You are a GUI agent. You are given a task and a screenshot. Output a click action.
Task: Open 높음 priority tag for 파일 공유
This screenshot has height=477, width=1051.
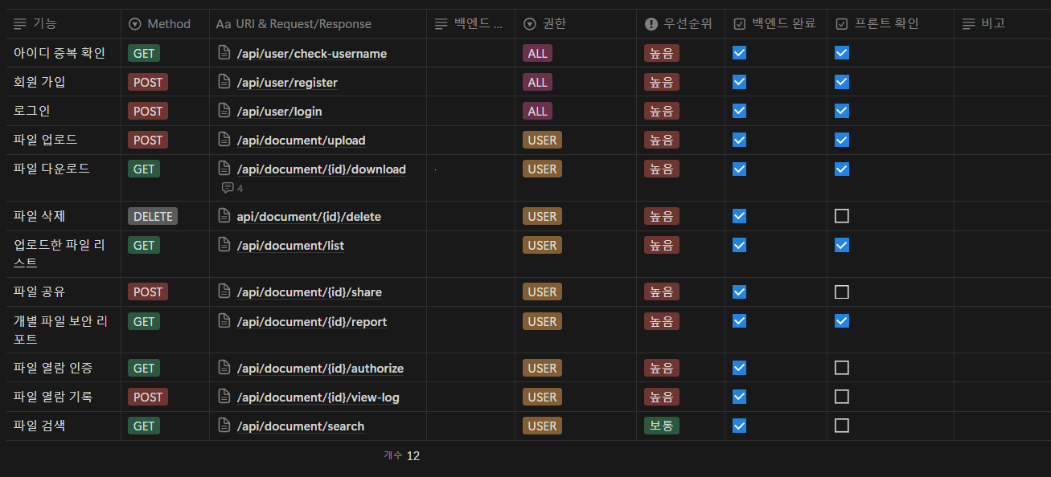[x=662, y=291]
